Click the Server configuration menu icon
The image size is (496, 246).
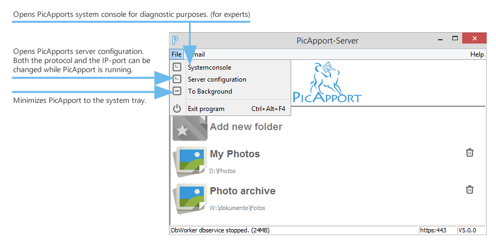click(x=176, y=79)
